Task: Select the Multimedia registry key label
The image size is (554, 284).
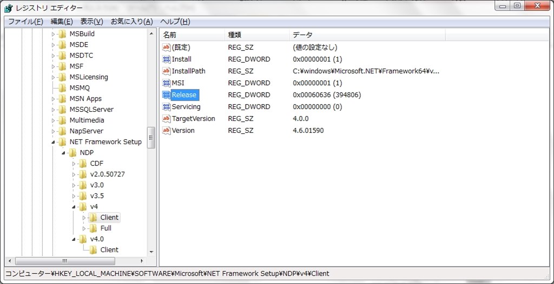Action: point(87,120)
